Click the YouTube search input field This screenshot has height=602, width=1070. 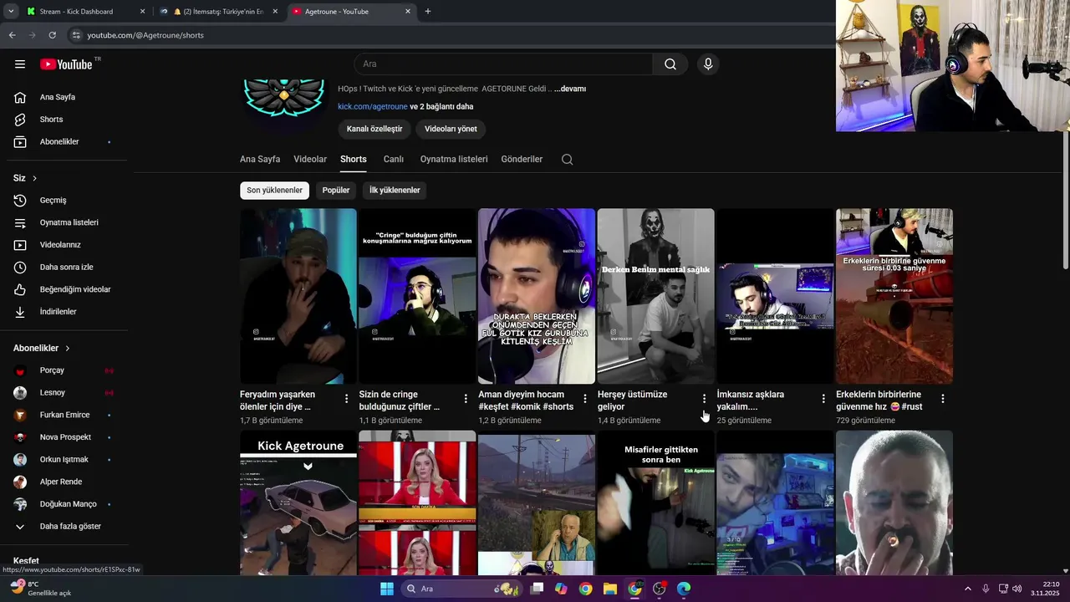pyautogui.click(x=503, y=64)
